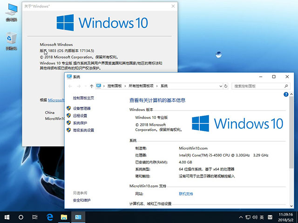Click the shield icon beside 高级系统设置
Image resolution: width=298 pixels, height=223 pixels.
click(x=68, y=130)
